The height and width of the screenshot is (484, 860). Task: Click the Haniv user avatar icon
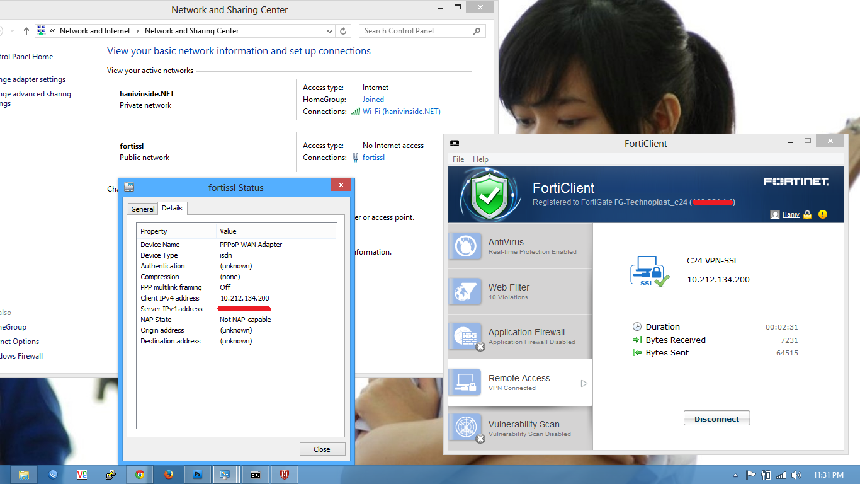tap(775, 214)
